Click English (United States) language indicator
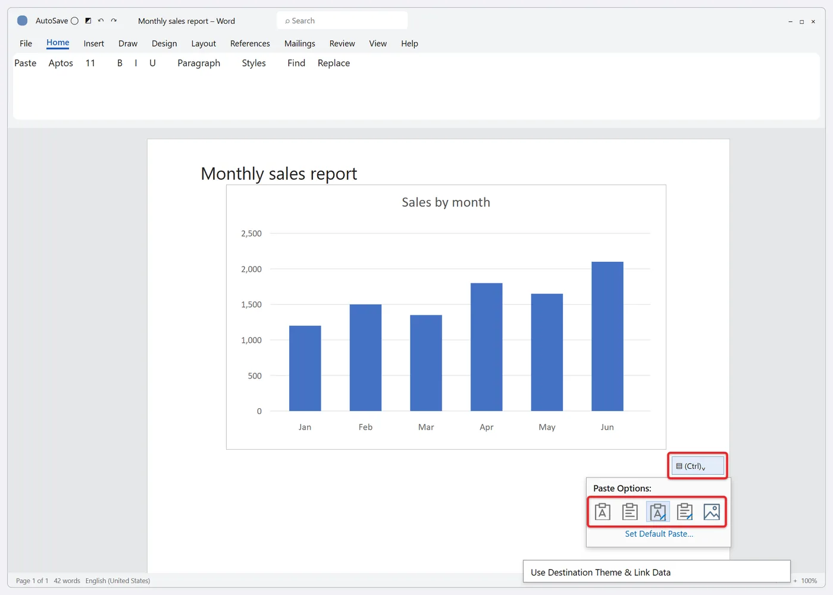The image size is (833, 595). (x=118, y=581)
